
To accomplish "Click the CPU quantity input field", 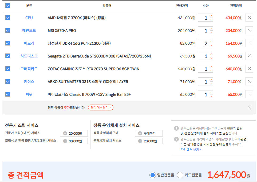I will tap(204, 18).
